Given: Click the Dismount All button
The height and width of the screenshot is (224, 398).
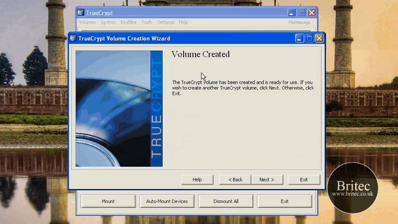Looking at the screenshot, I should pyautogui.click(x=226, y=201).
